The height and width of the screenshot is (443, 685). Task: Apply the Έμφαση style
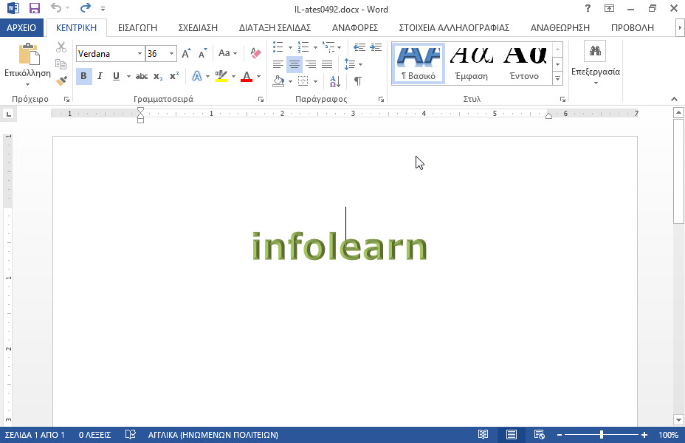point(472,63)
